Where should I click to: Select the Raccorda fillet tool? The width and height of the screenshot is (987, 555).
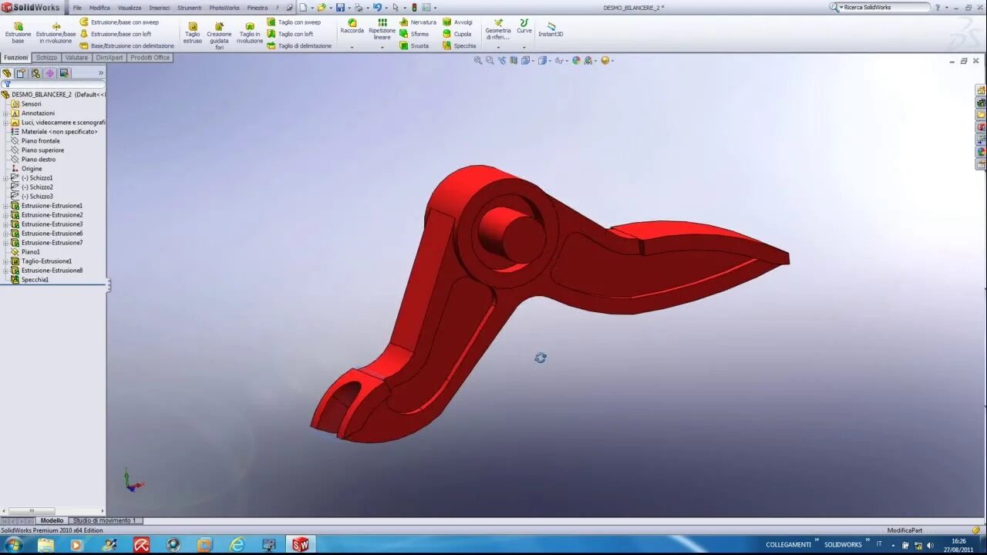(x=352, y=26)
